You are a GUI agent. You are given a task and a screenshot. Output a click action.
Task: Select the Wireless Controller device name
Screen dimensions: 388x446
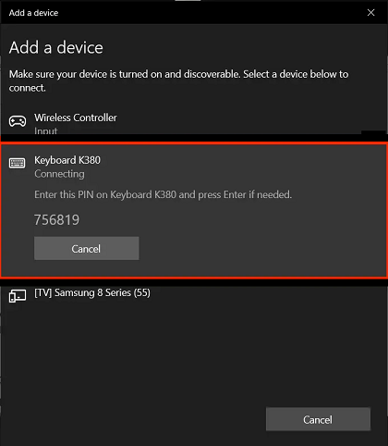(76, 118)
